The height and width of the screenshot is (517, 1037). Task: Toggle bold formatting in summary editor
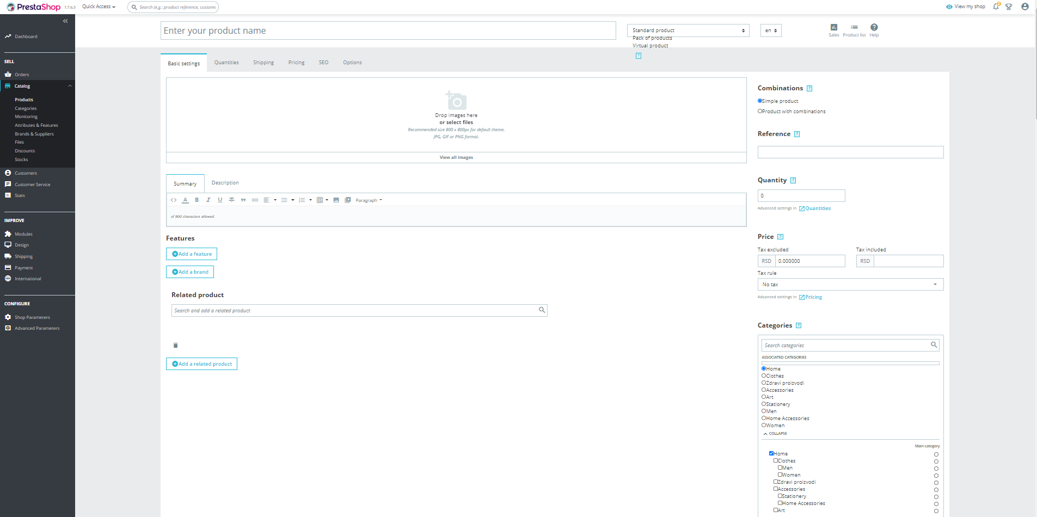tap(197, 200)
